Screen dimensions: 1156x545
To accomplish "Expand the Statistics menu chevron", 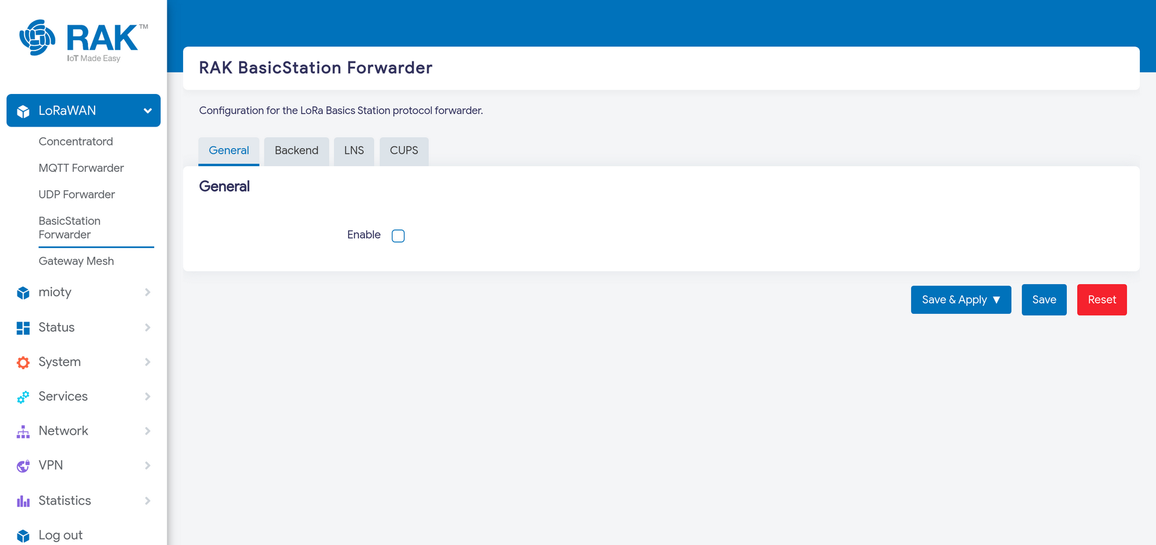I will 148,500.
